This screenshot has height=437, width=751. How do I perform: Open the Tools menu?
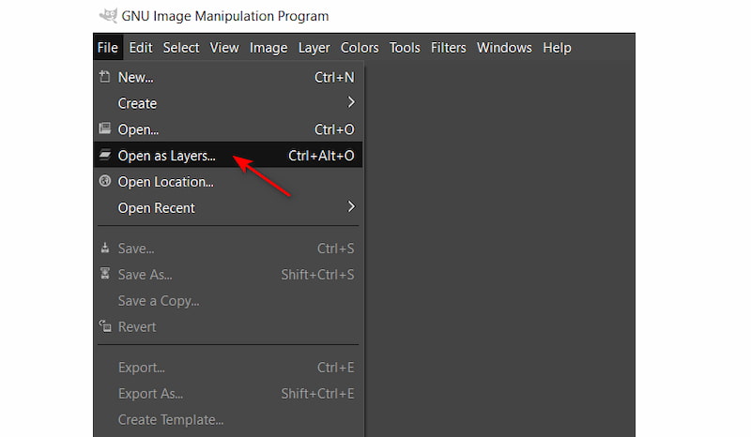[x=405, y=48]
